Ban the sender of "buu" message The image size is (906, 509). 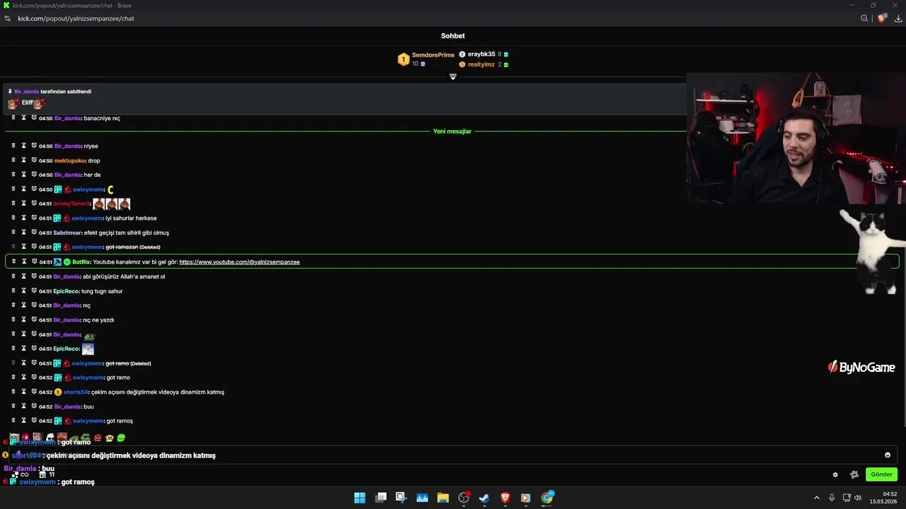coord(33,406)
